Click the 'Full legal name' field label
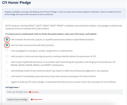 (12, 87)
